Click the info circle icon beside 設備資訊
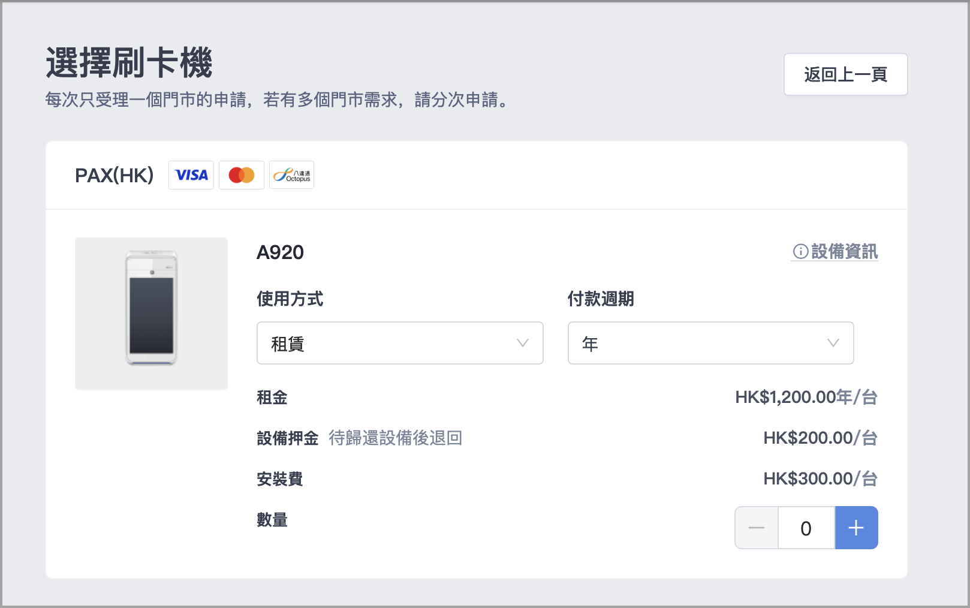Viewport: 970px width, 608px height. (x=800, y=252)
